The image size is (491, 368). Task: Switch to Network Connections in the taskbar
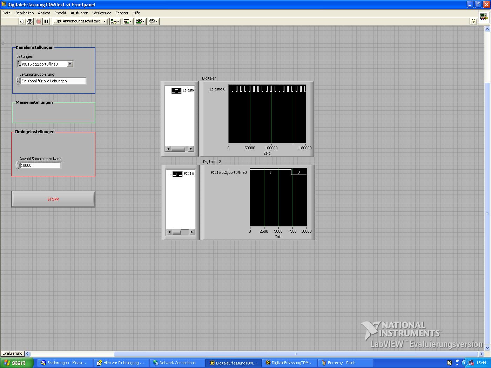[177, 363]
